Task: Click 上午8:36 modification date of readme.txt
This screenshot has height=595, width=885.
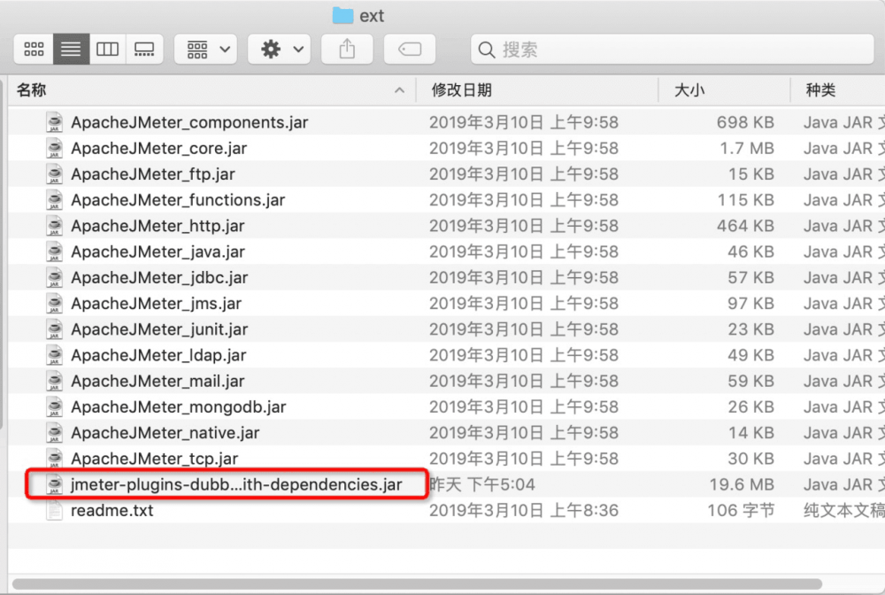Action: tap(584, 510)
